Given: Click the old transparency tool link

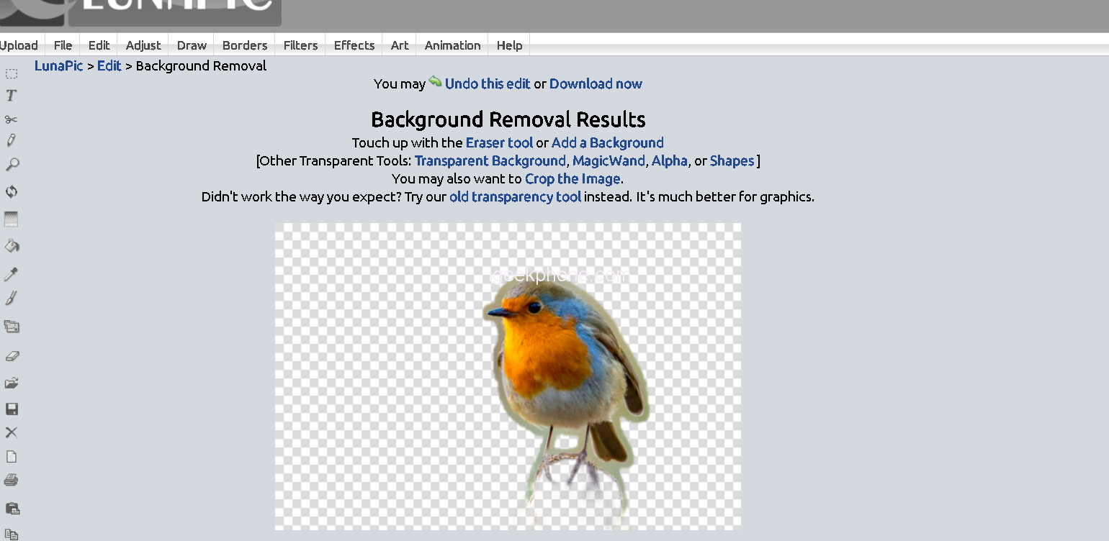Looking at the screenshot, I should (x=515, y=196).
